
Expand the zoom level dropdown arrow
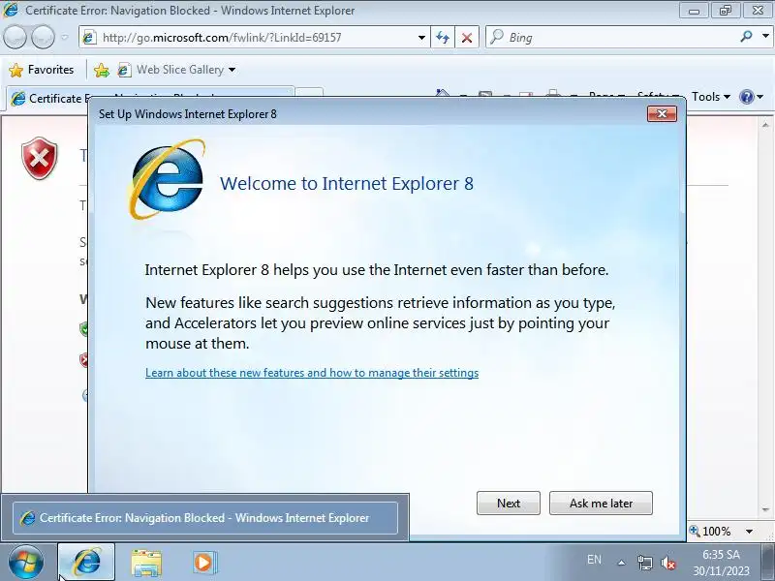click(x=749, y=531)
